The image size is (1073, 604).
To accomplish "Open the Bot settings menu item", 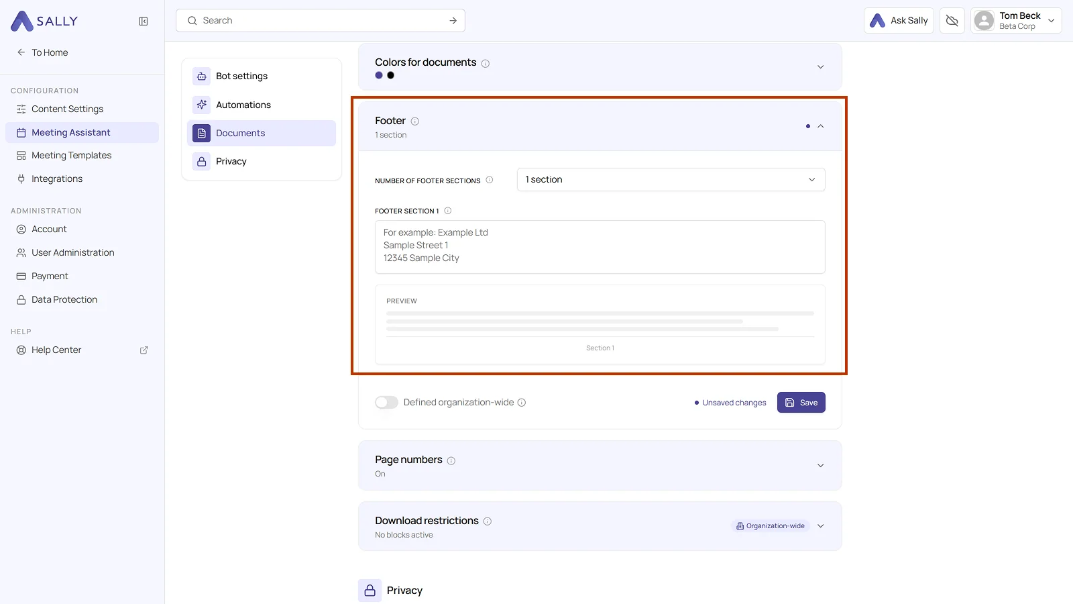I will [x=262, y=77].
